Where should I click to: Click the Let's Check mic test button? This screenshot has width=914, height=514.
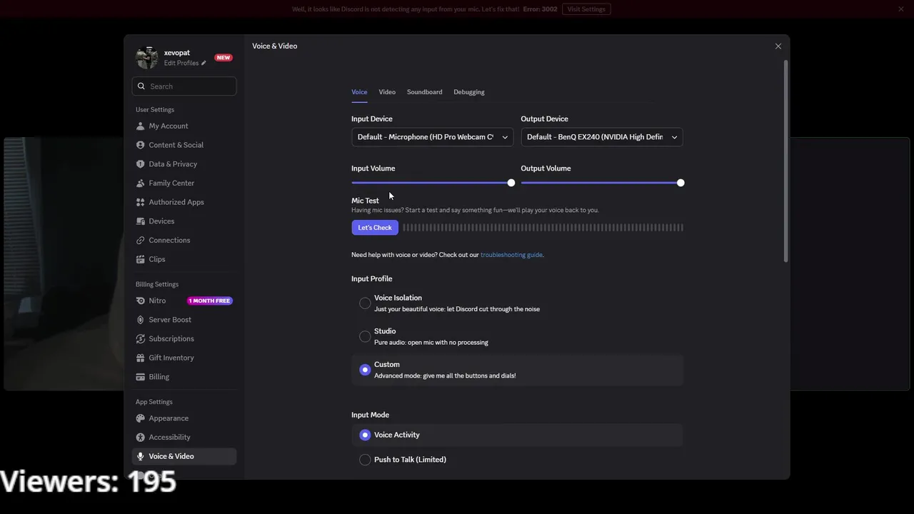coord(375,228)
